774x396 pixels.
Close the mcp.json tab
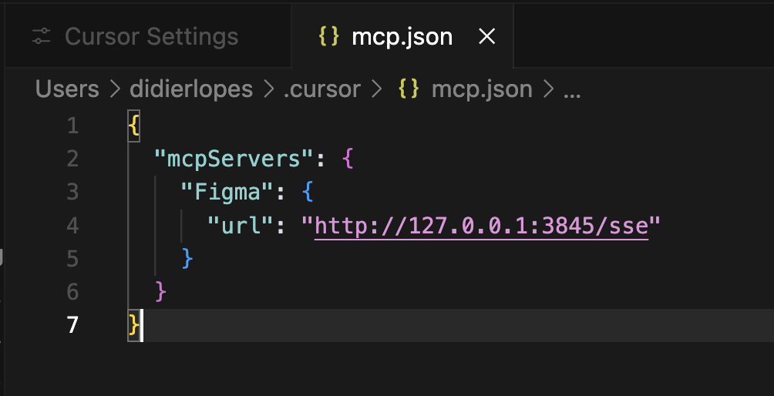pos(486,36)
